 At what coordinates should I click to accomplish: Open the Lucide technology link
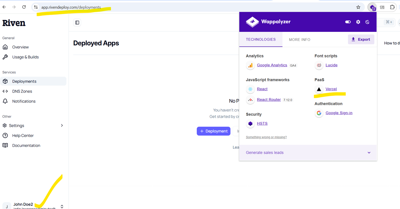[x=332, y=65]
